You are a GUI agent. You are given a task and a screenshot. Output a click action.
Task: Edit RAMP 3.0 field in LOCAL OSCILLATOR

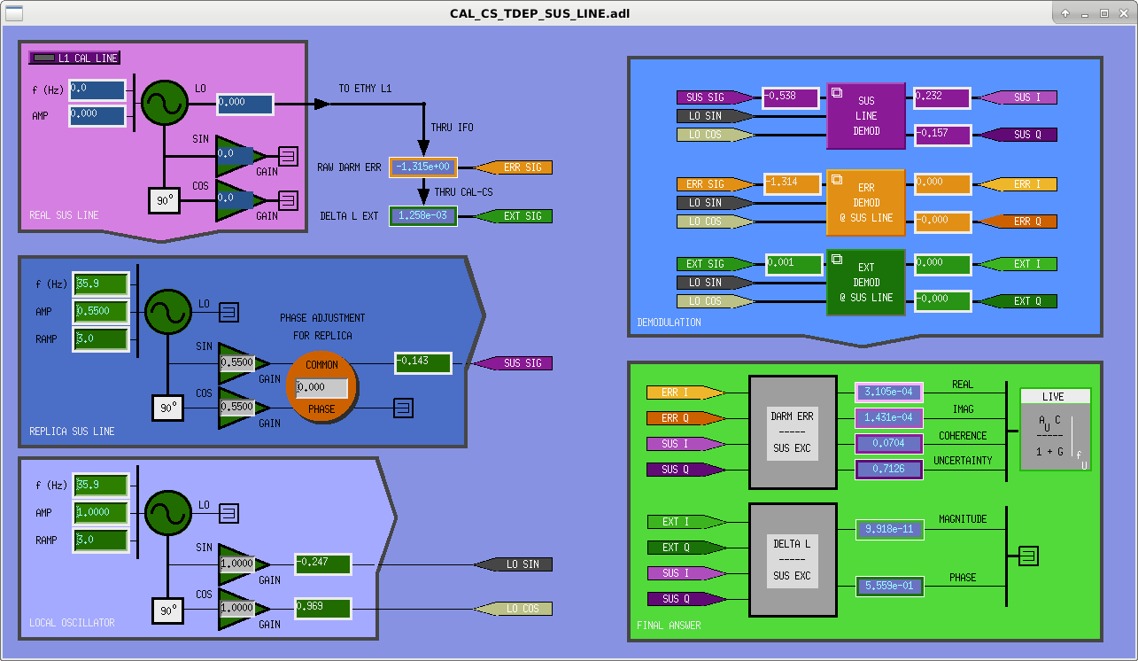pos(101,540)
